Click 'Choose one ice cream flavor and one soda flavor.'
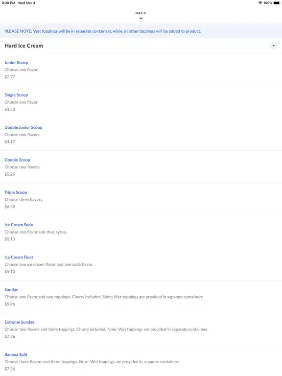Image resolution: width=282 pixels, height=376 pixels. (x=48, y=264)
